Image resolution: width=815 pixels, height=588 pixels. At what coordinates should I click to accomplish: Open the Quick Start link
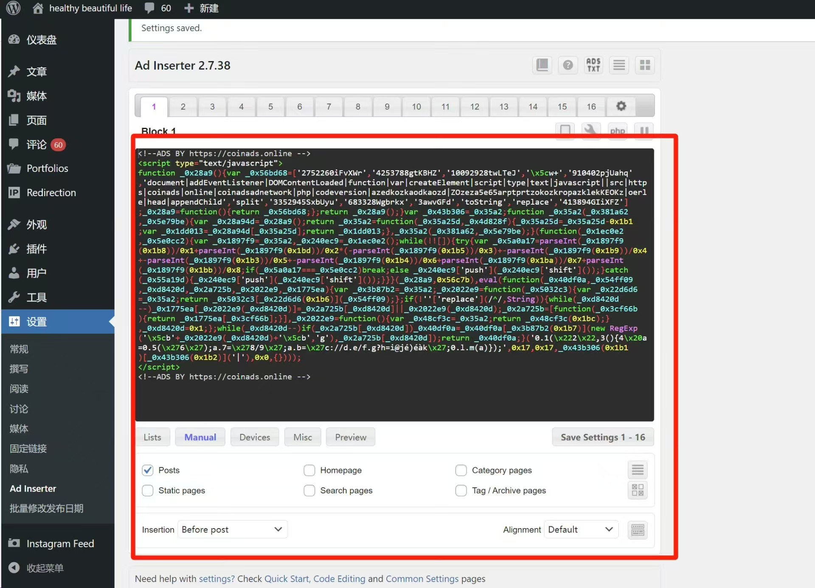point(287,579)
